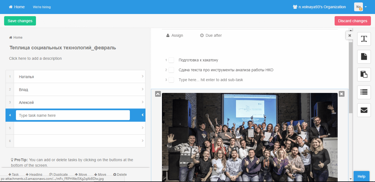The height and width of the screenshot is (182, 375).
Task: Click the paste/clipboard widget icon
Action: tap(364, 75)
